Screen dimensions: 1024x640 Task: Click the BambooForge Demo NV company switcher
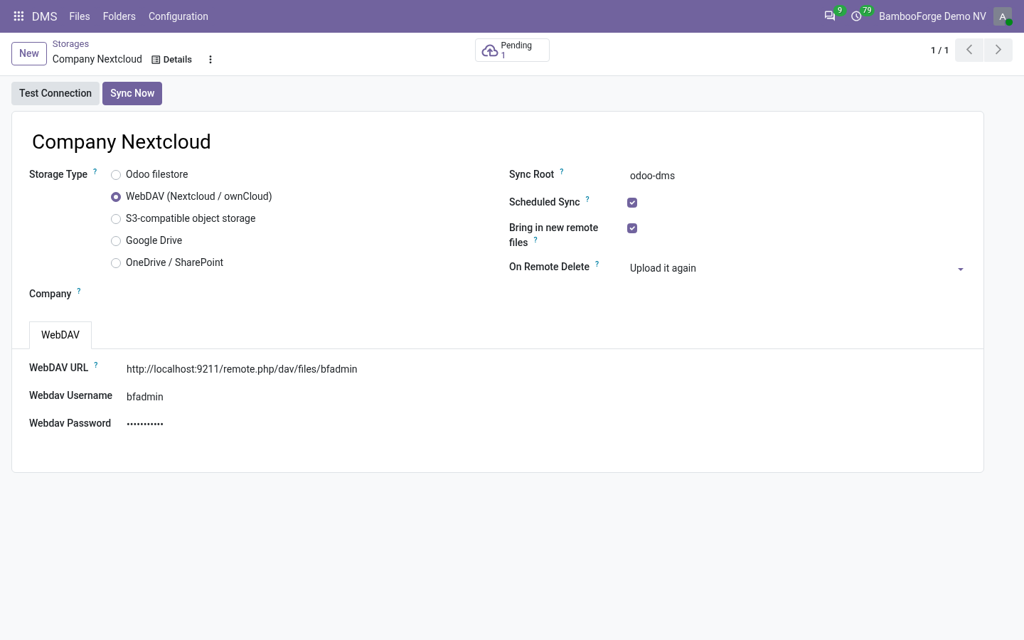pos(932,16)
